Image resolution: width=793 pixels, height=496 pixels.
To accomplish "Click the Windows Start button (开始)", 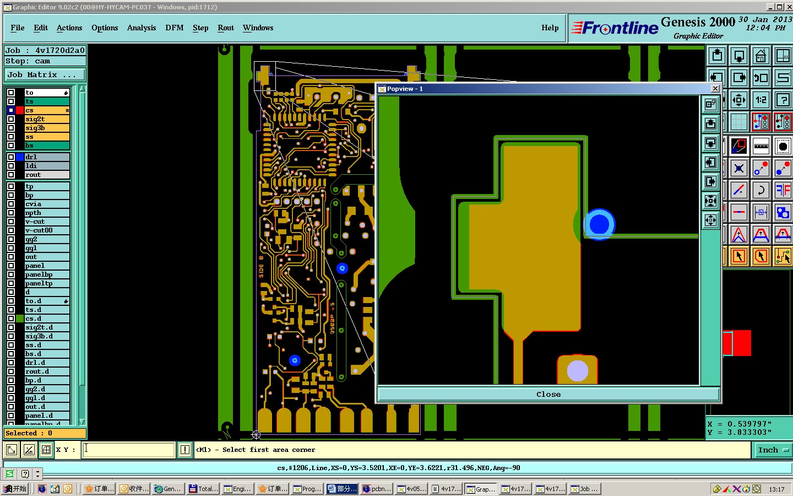I will (x=15, y=489).
